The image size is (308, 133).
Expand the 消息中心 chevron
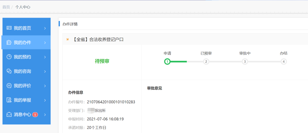pyautogui.click(x=45, y=115)
